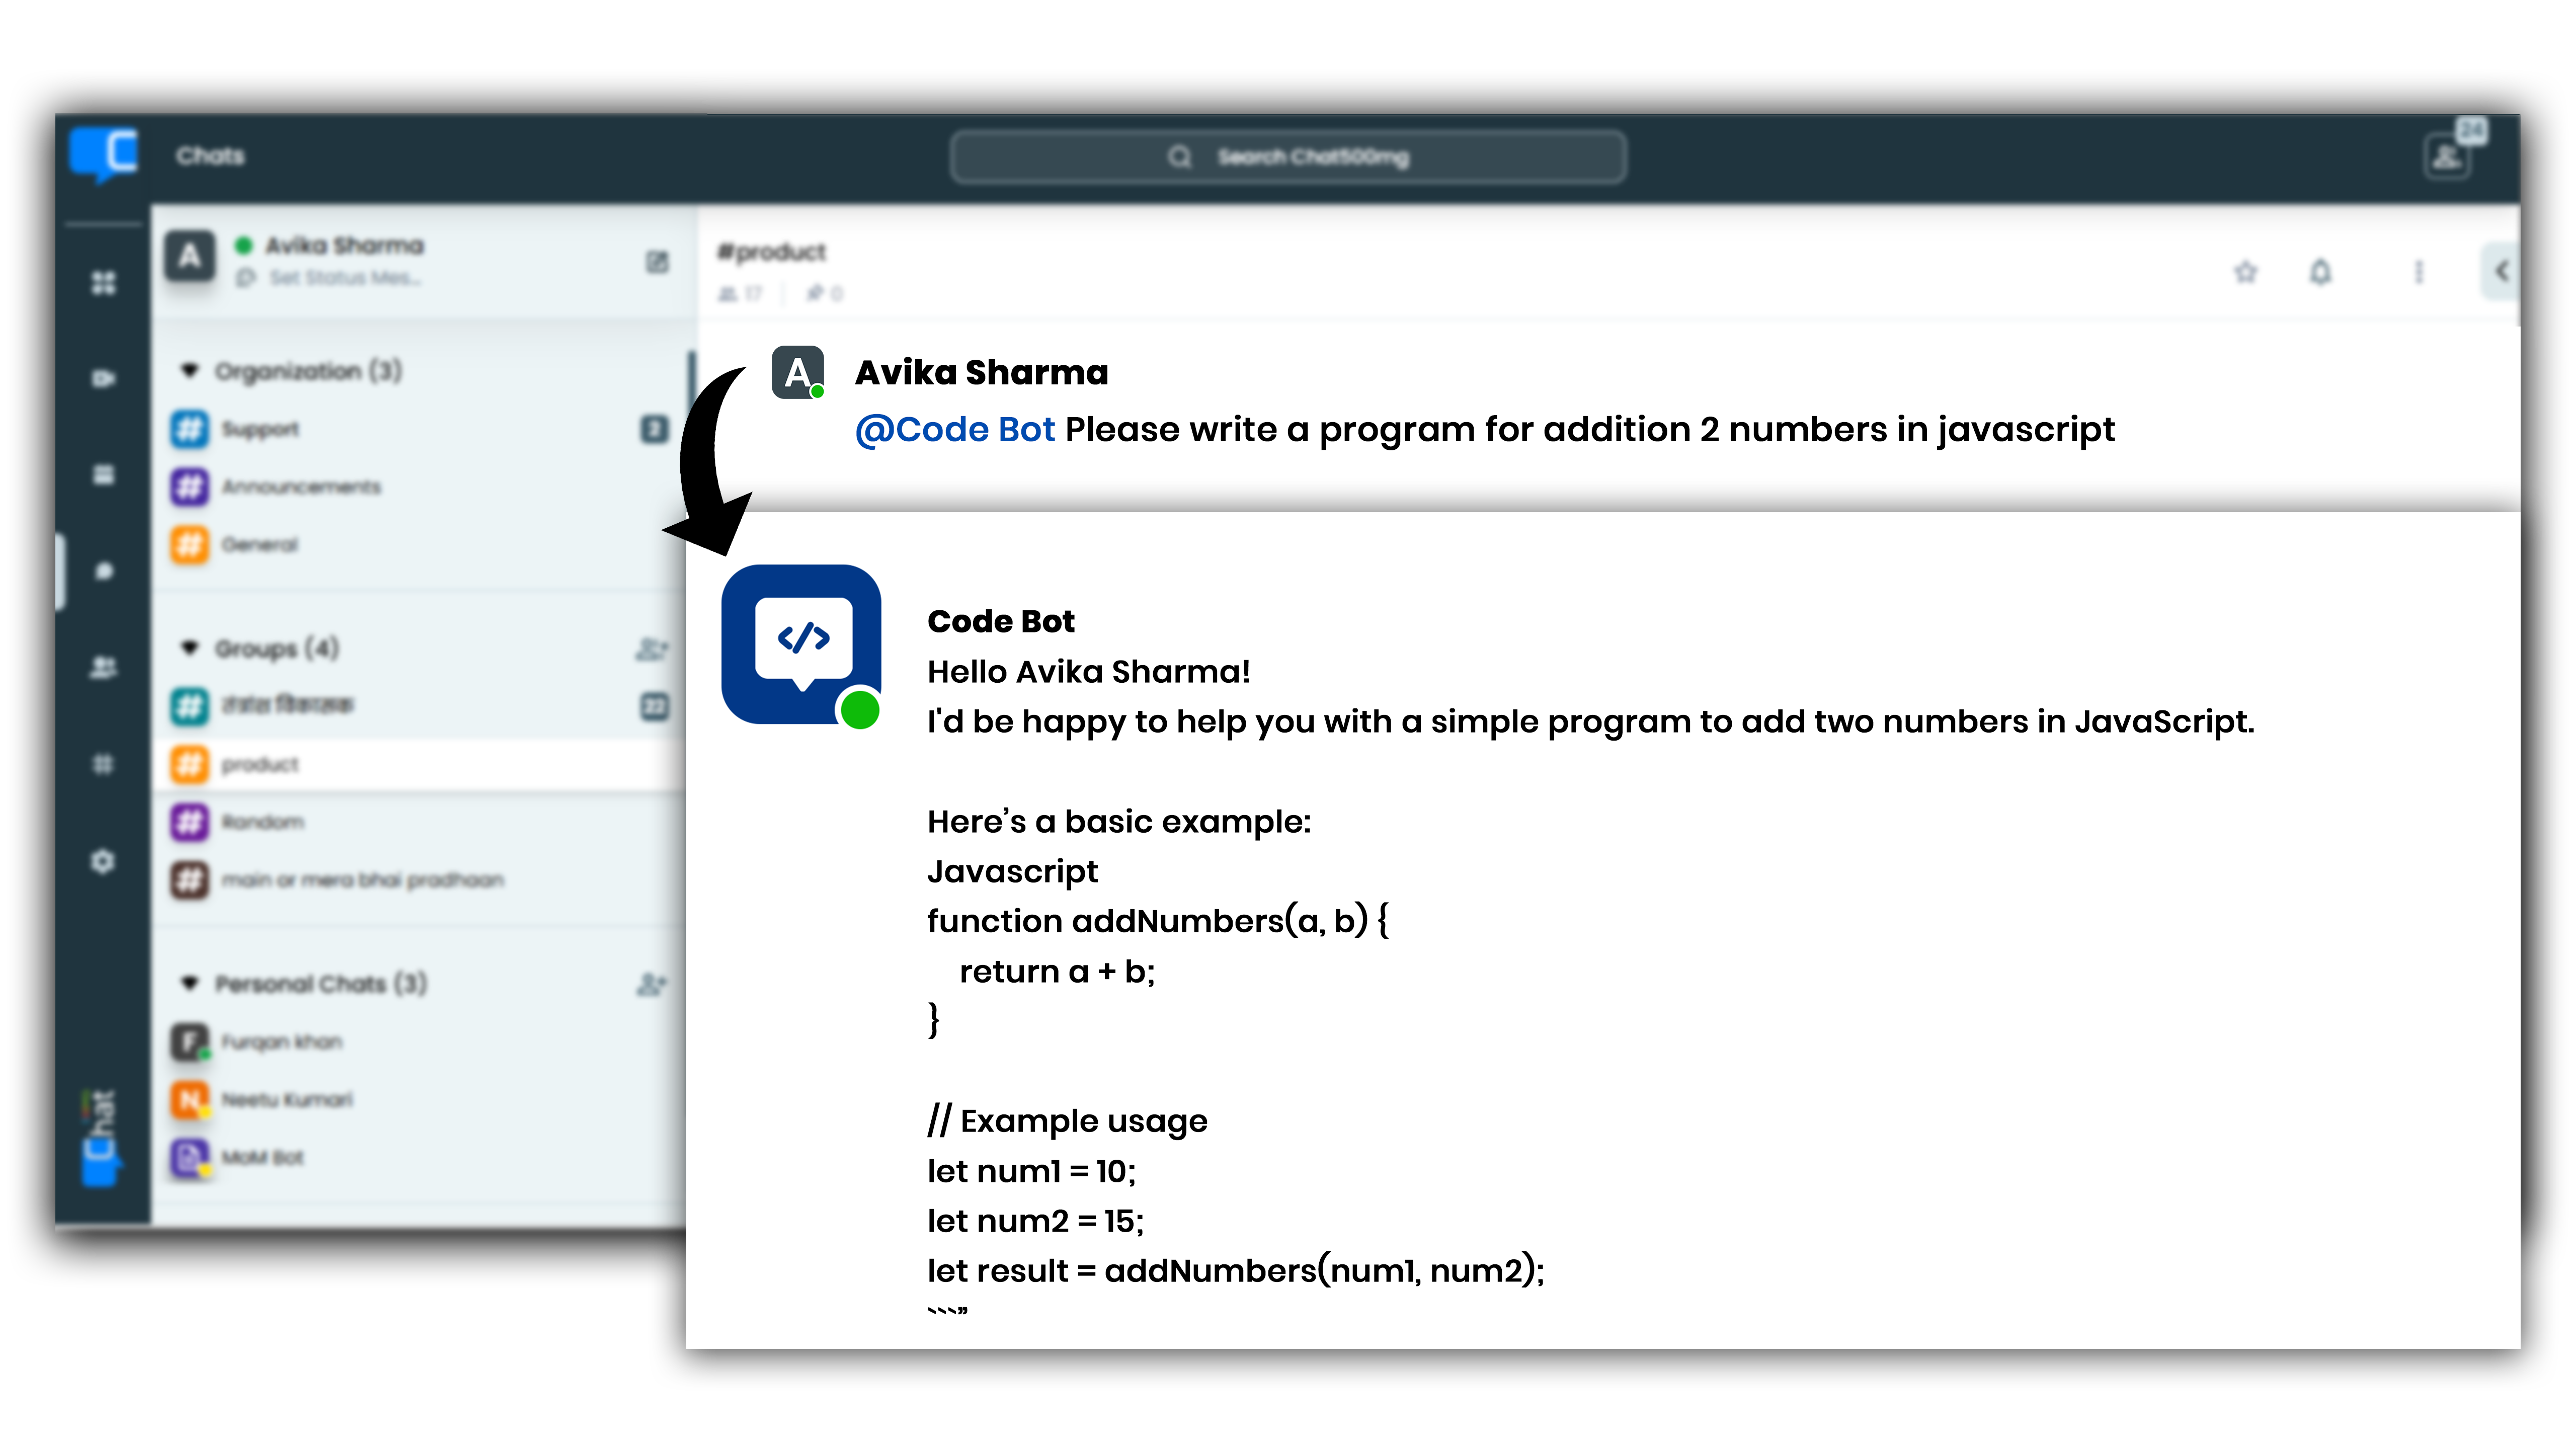This screenshot has height=1449, width=2576.
Task: Click the search ChatSoong field
Action: tap(1288, 157)
